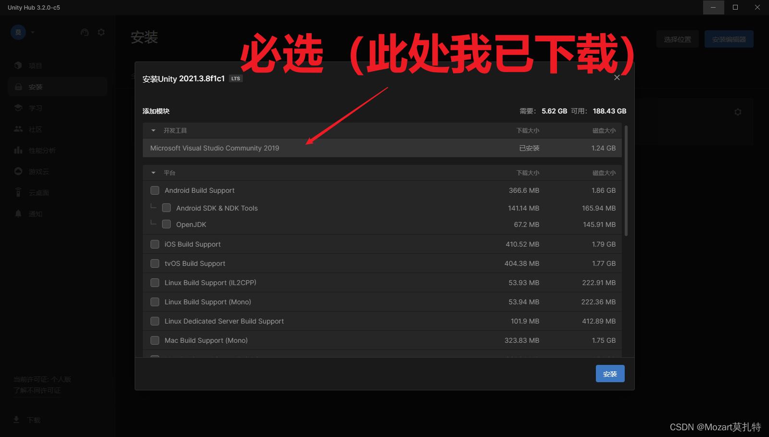Tick Linux Build Support (Mono)

(x=155, y=302)
